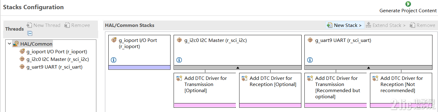Select g_ioport I/O Port in thread tree
Screen dimensions: 438x112
53,51
